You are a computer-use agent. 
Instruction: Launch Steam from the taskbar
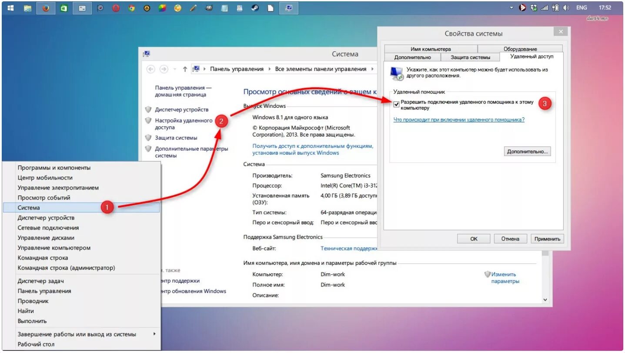(x=255, y=8)
